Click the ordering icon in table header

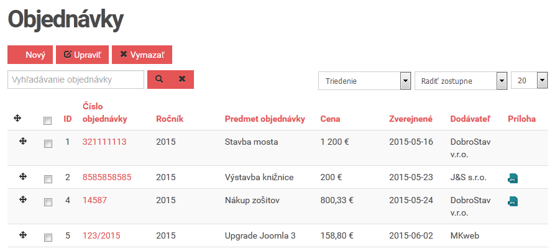[x=17, y=118]
